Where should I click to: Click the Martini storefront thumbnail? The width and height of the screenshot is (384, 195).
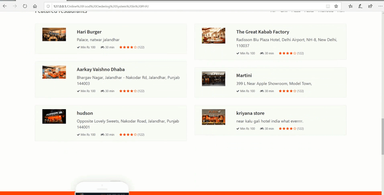(x=213, y=79)
